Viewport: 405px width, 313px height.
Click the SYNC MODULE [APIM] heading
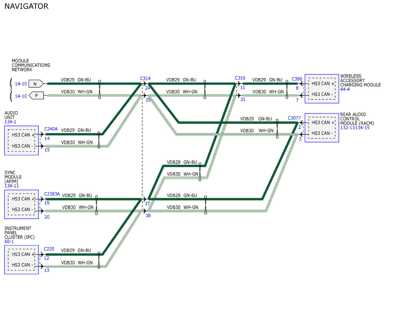(x=13, y=177)
